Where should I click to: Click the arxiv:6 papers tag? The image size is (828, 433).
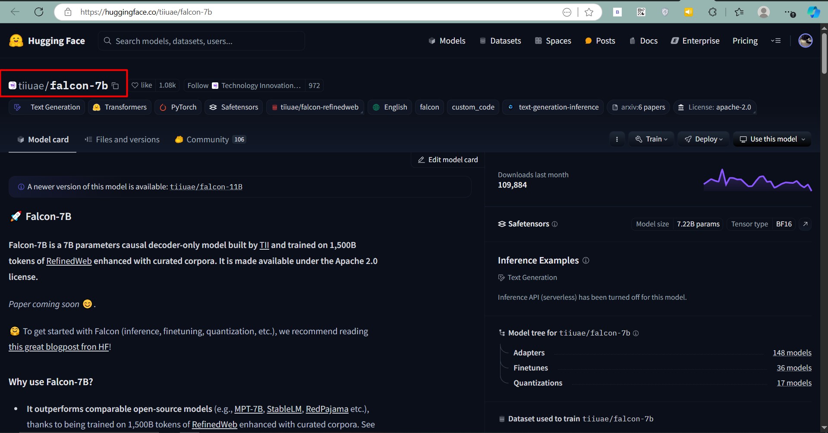point(638,107)
